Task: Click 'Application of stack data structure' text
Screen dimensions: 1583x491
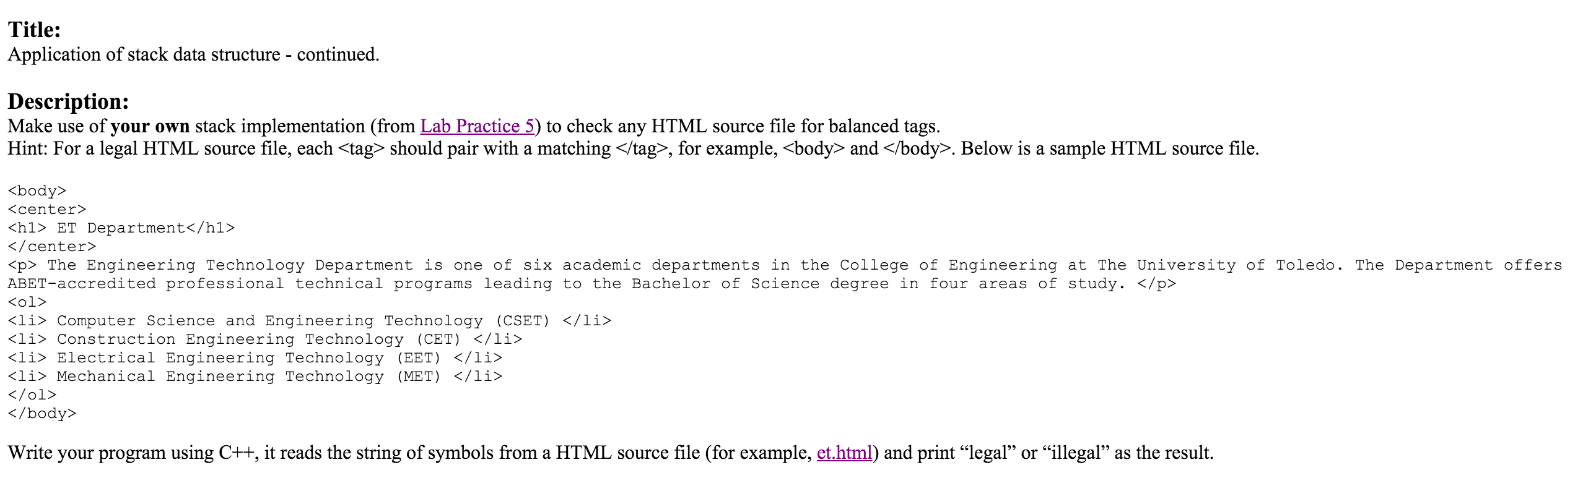Action: [x=144, y=54]
